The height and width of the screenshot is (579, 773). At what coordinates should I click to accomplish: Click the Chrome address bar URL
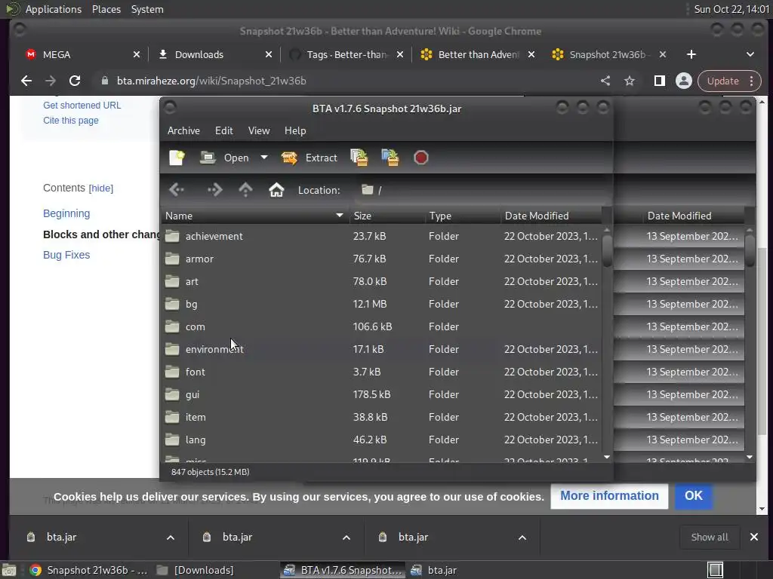(211, 81)
